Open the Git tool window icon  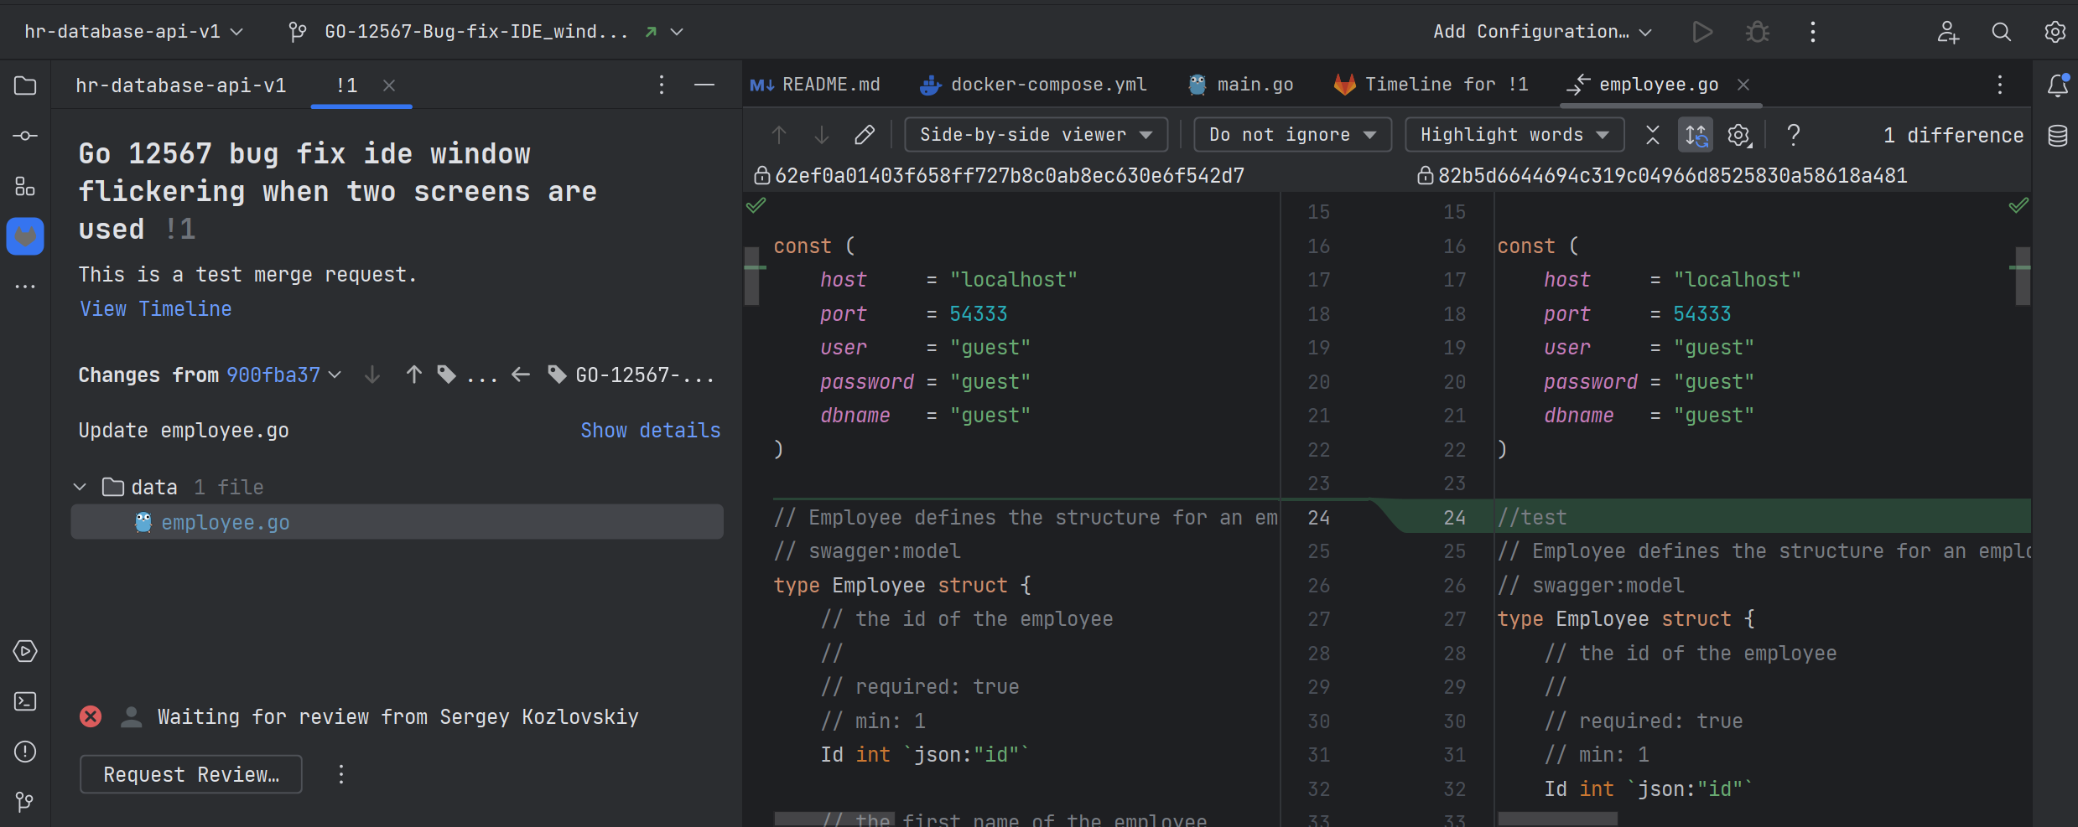(x=25, y=802)
